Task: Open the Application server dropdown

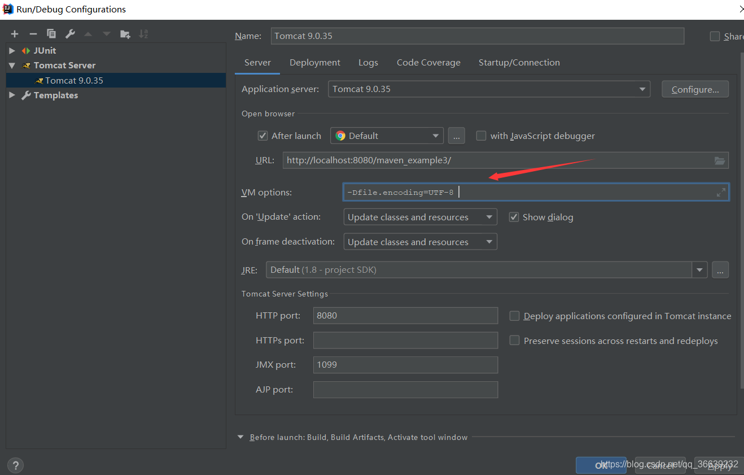Action: tap(489, 89)
